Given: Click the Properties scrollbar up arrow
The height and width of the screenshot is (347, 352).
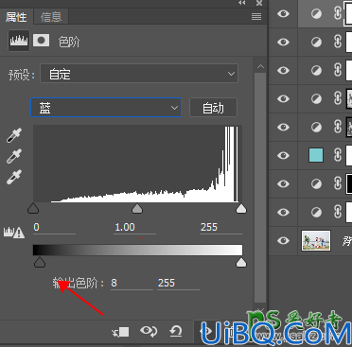Looking at the screenshot, I should (260, 66).
